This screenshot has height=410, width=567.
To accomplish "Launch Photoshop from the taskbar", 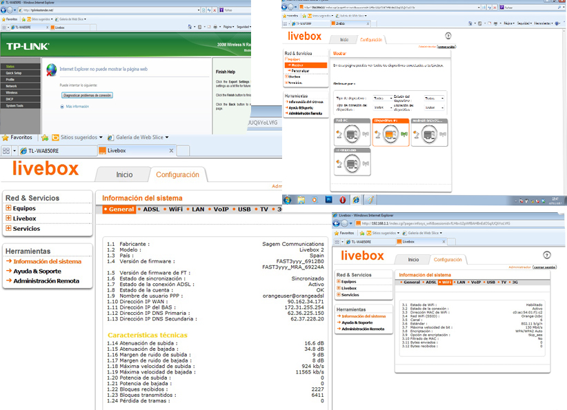I will click(x=329, y=200).
